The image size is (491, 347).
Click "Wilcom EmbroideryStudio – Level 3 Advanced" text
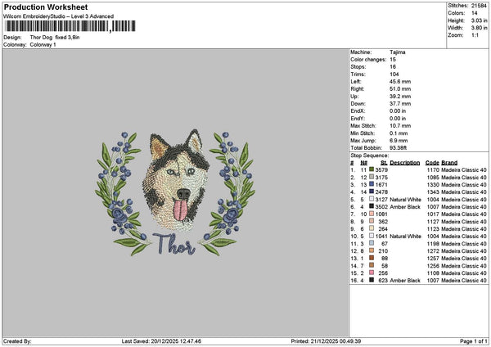pyautogui.click(x=59, y=16)
